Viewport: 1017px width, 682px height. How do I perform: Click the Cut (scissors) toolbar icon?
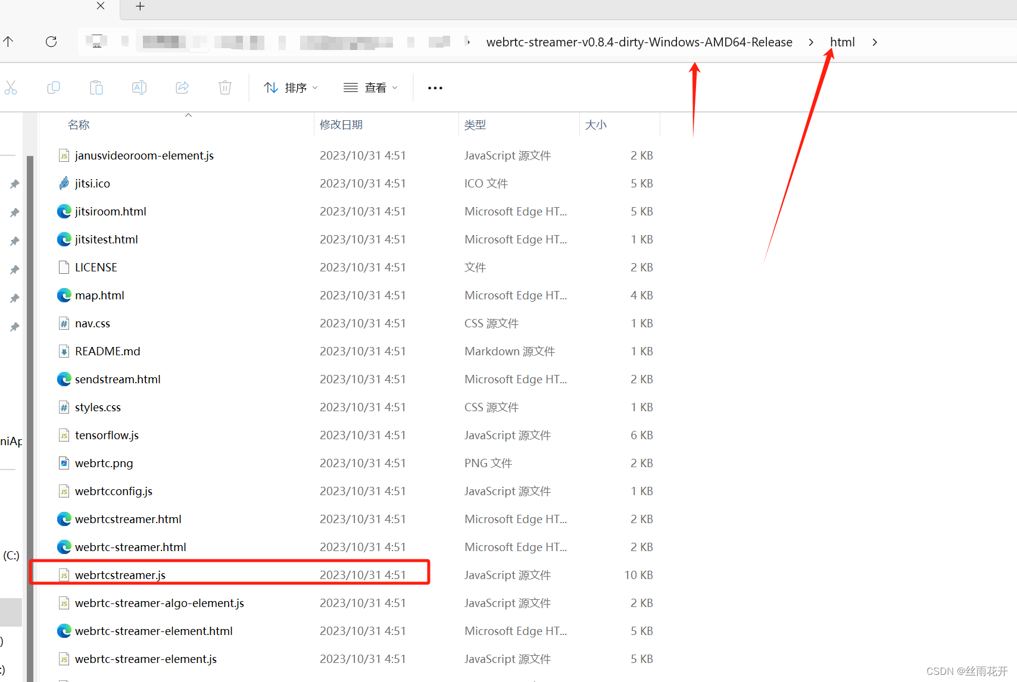point(11,87)
